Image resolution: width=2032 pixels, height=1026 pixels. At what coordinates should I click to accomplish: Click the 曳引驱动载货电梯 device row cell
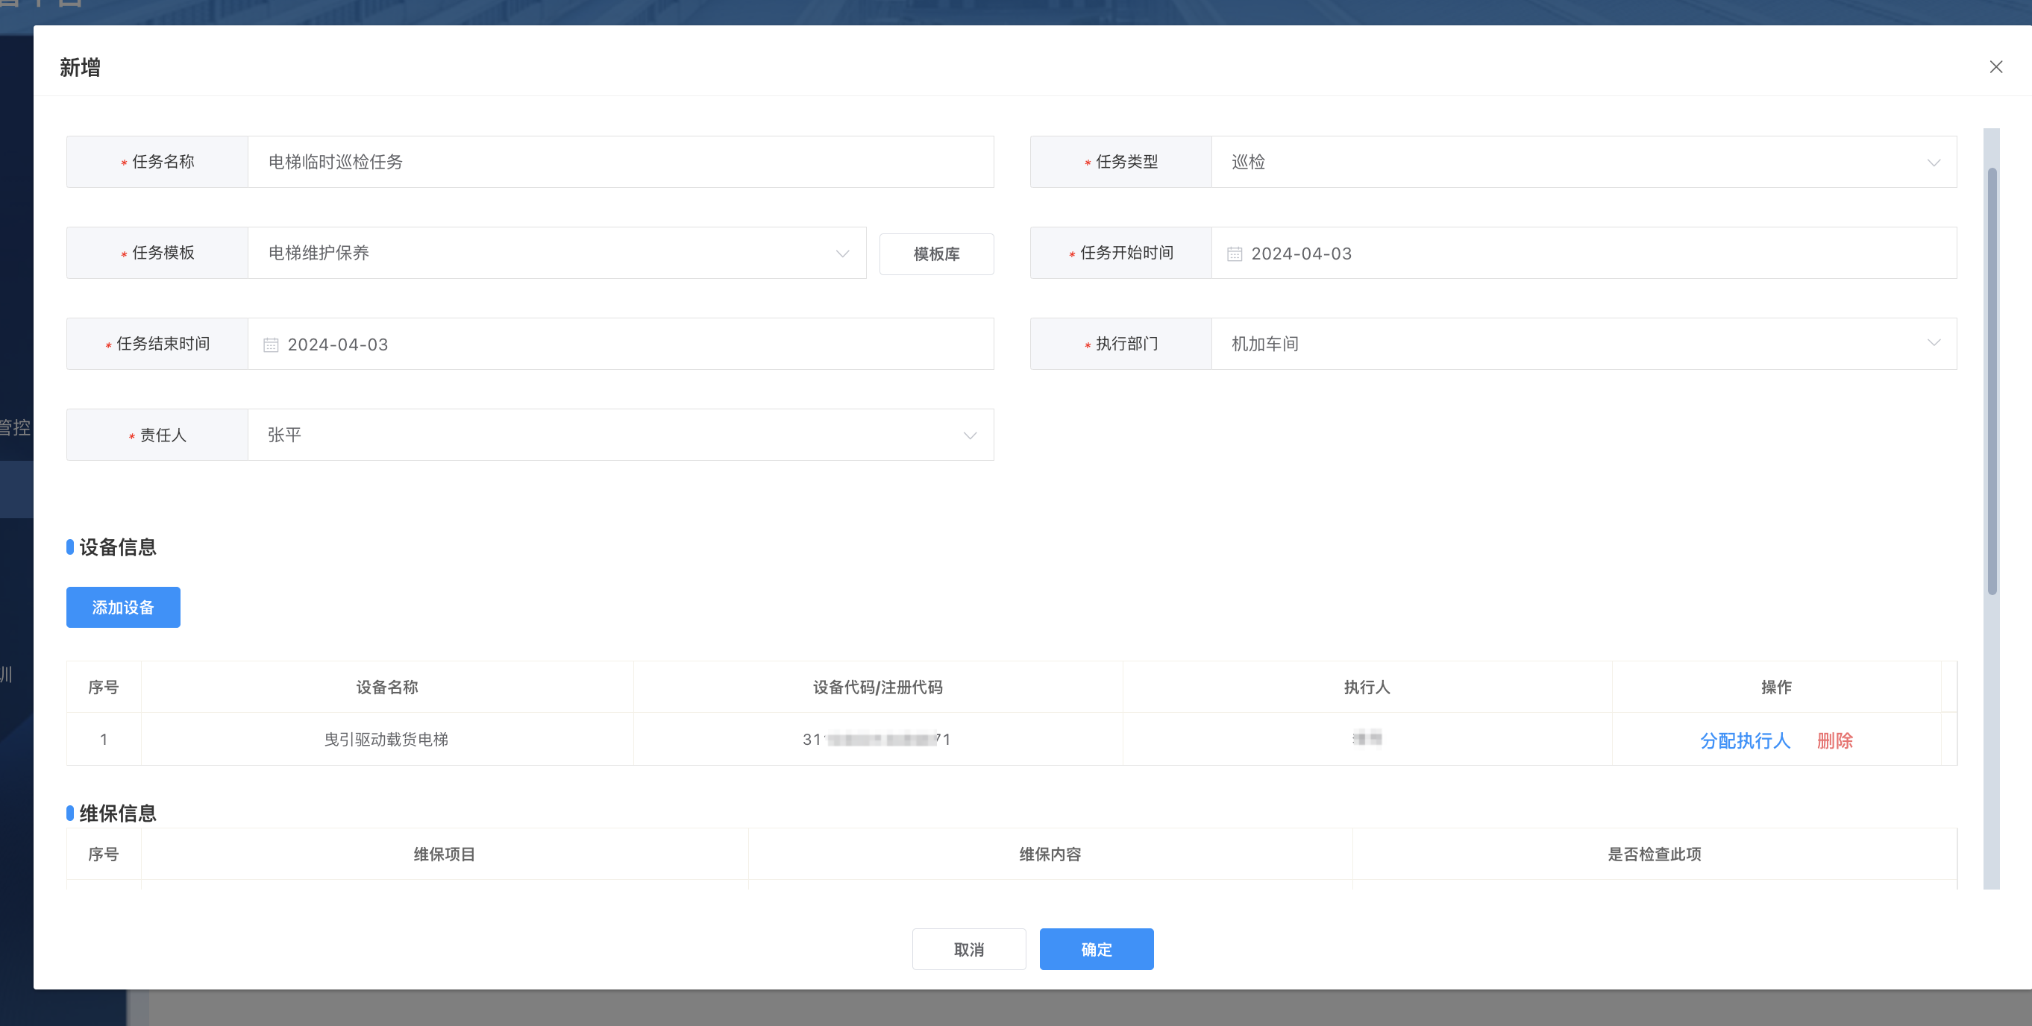coord(386,740)
